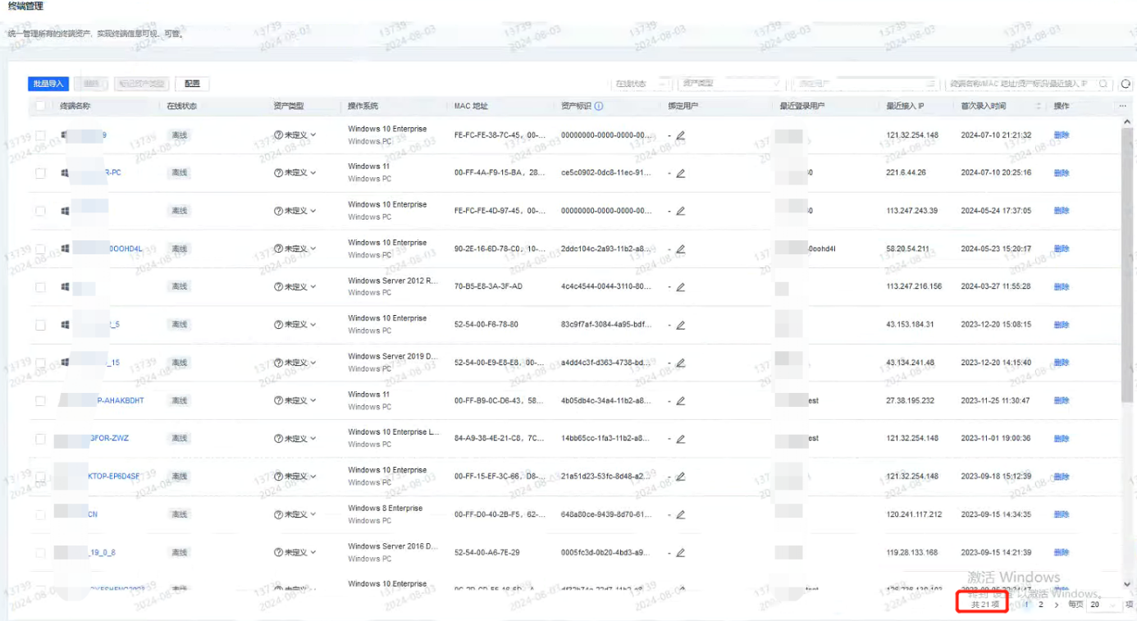Click the MAC 地址 column header
Screen dimensions: 1137x621
(471, 106)
